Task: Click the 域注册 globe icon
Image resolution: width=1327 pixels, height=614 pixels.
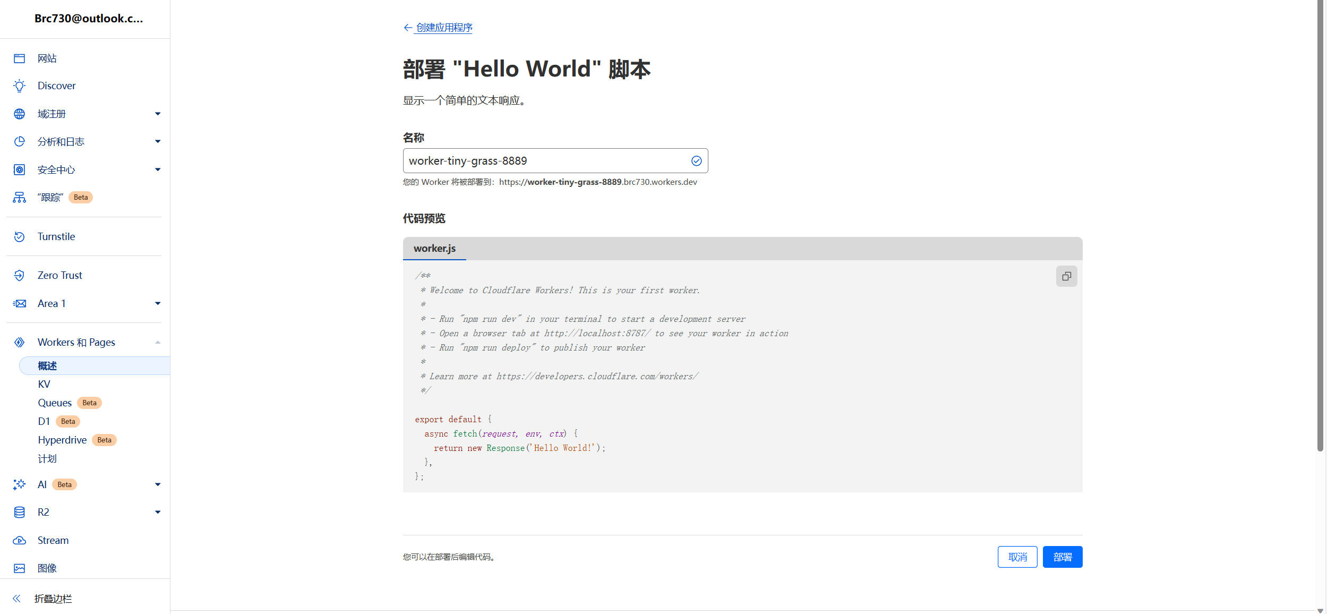Action: click(20, 114)
